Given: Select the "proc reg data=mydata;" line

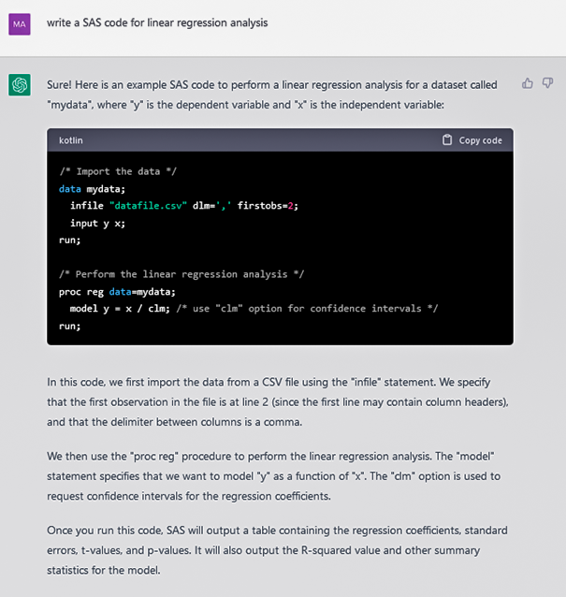Looking at the screenshot, I should [117, 292].
